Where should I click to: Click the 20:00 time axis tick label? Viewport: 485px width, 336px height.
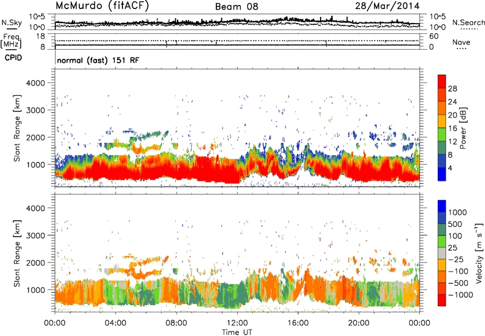click(x=358, y=323)
